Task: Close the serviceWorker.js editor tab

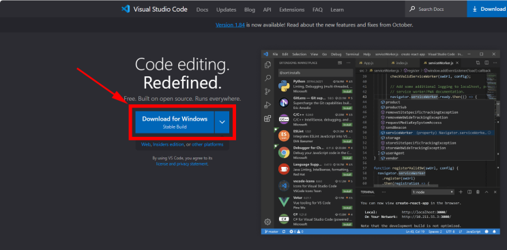Action: 458,63
